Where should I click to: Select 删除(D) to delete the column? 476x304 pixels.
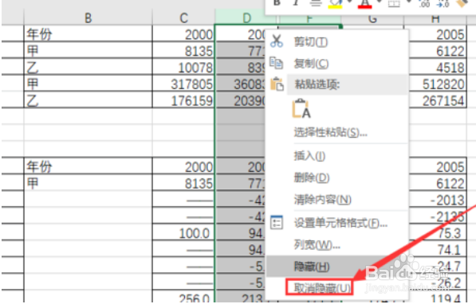pyautogui.click(x=337, y=177)
